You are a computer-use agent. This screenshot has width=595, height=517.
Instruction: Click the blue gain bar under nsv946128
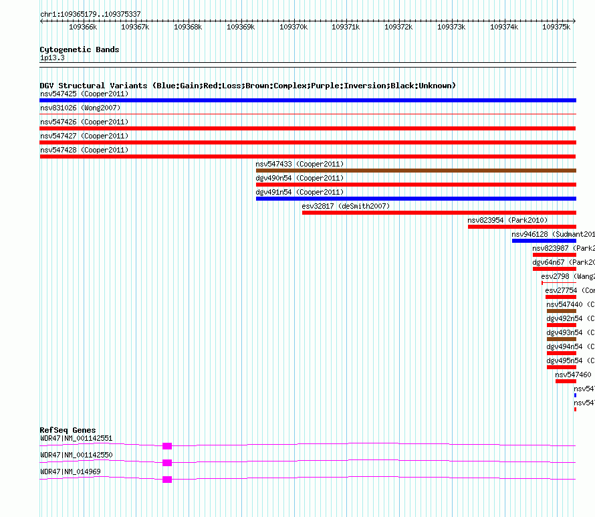click(x=544, y=241)
